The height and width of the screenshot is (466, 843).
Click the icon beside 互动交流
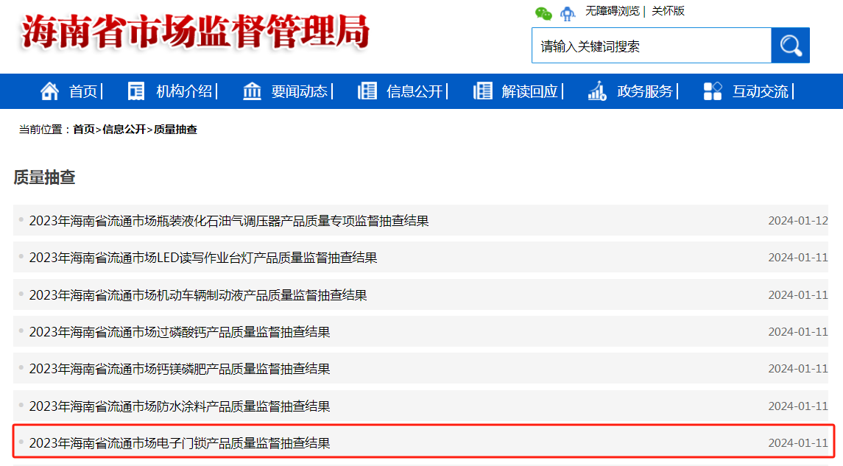pos(713,91)
